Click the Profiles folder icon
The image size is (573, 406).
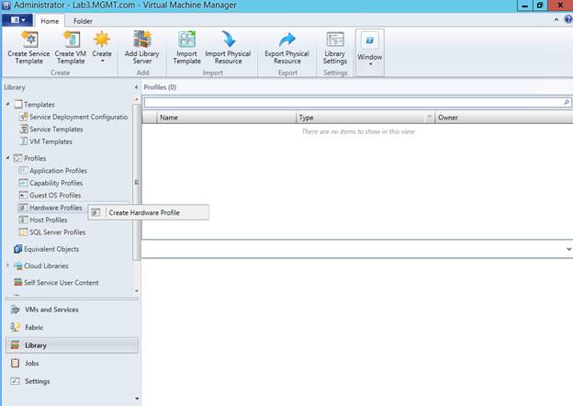pyautogui.click(x=18, y=158)
